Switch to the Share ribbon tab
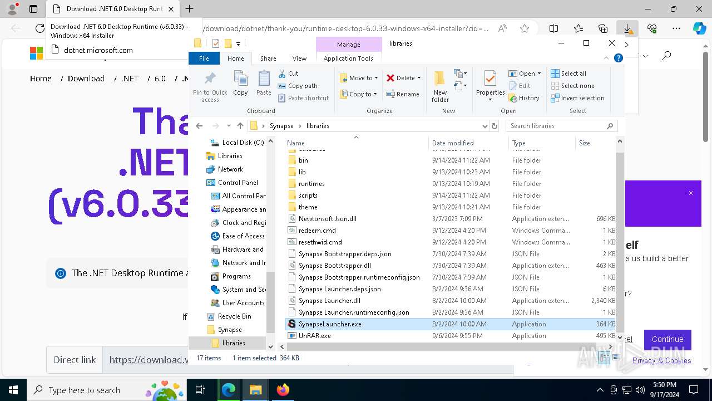This screenshot has height=401, width=712. coord(268,58)
